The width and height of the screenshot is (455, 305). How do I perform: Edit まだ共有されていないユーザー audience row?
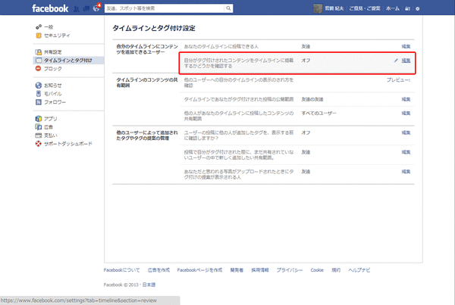406,152
